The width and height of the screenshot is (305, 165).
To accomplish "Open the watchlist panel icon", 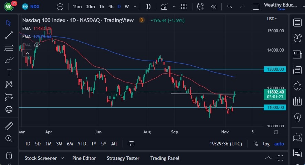I will [x=297, y=23].
